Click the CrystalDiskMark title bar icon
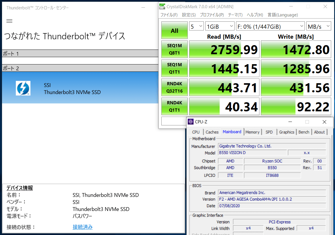335x235 pixels. [162, 6]
